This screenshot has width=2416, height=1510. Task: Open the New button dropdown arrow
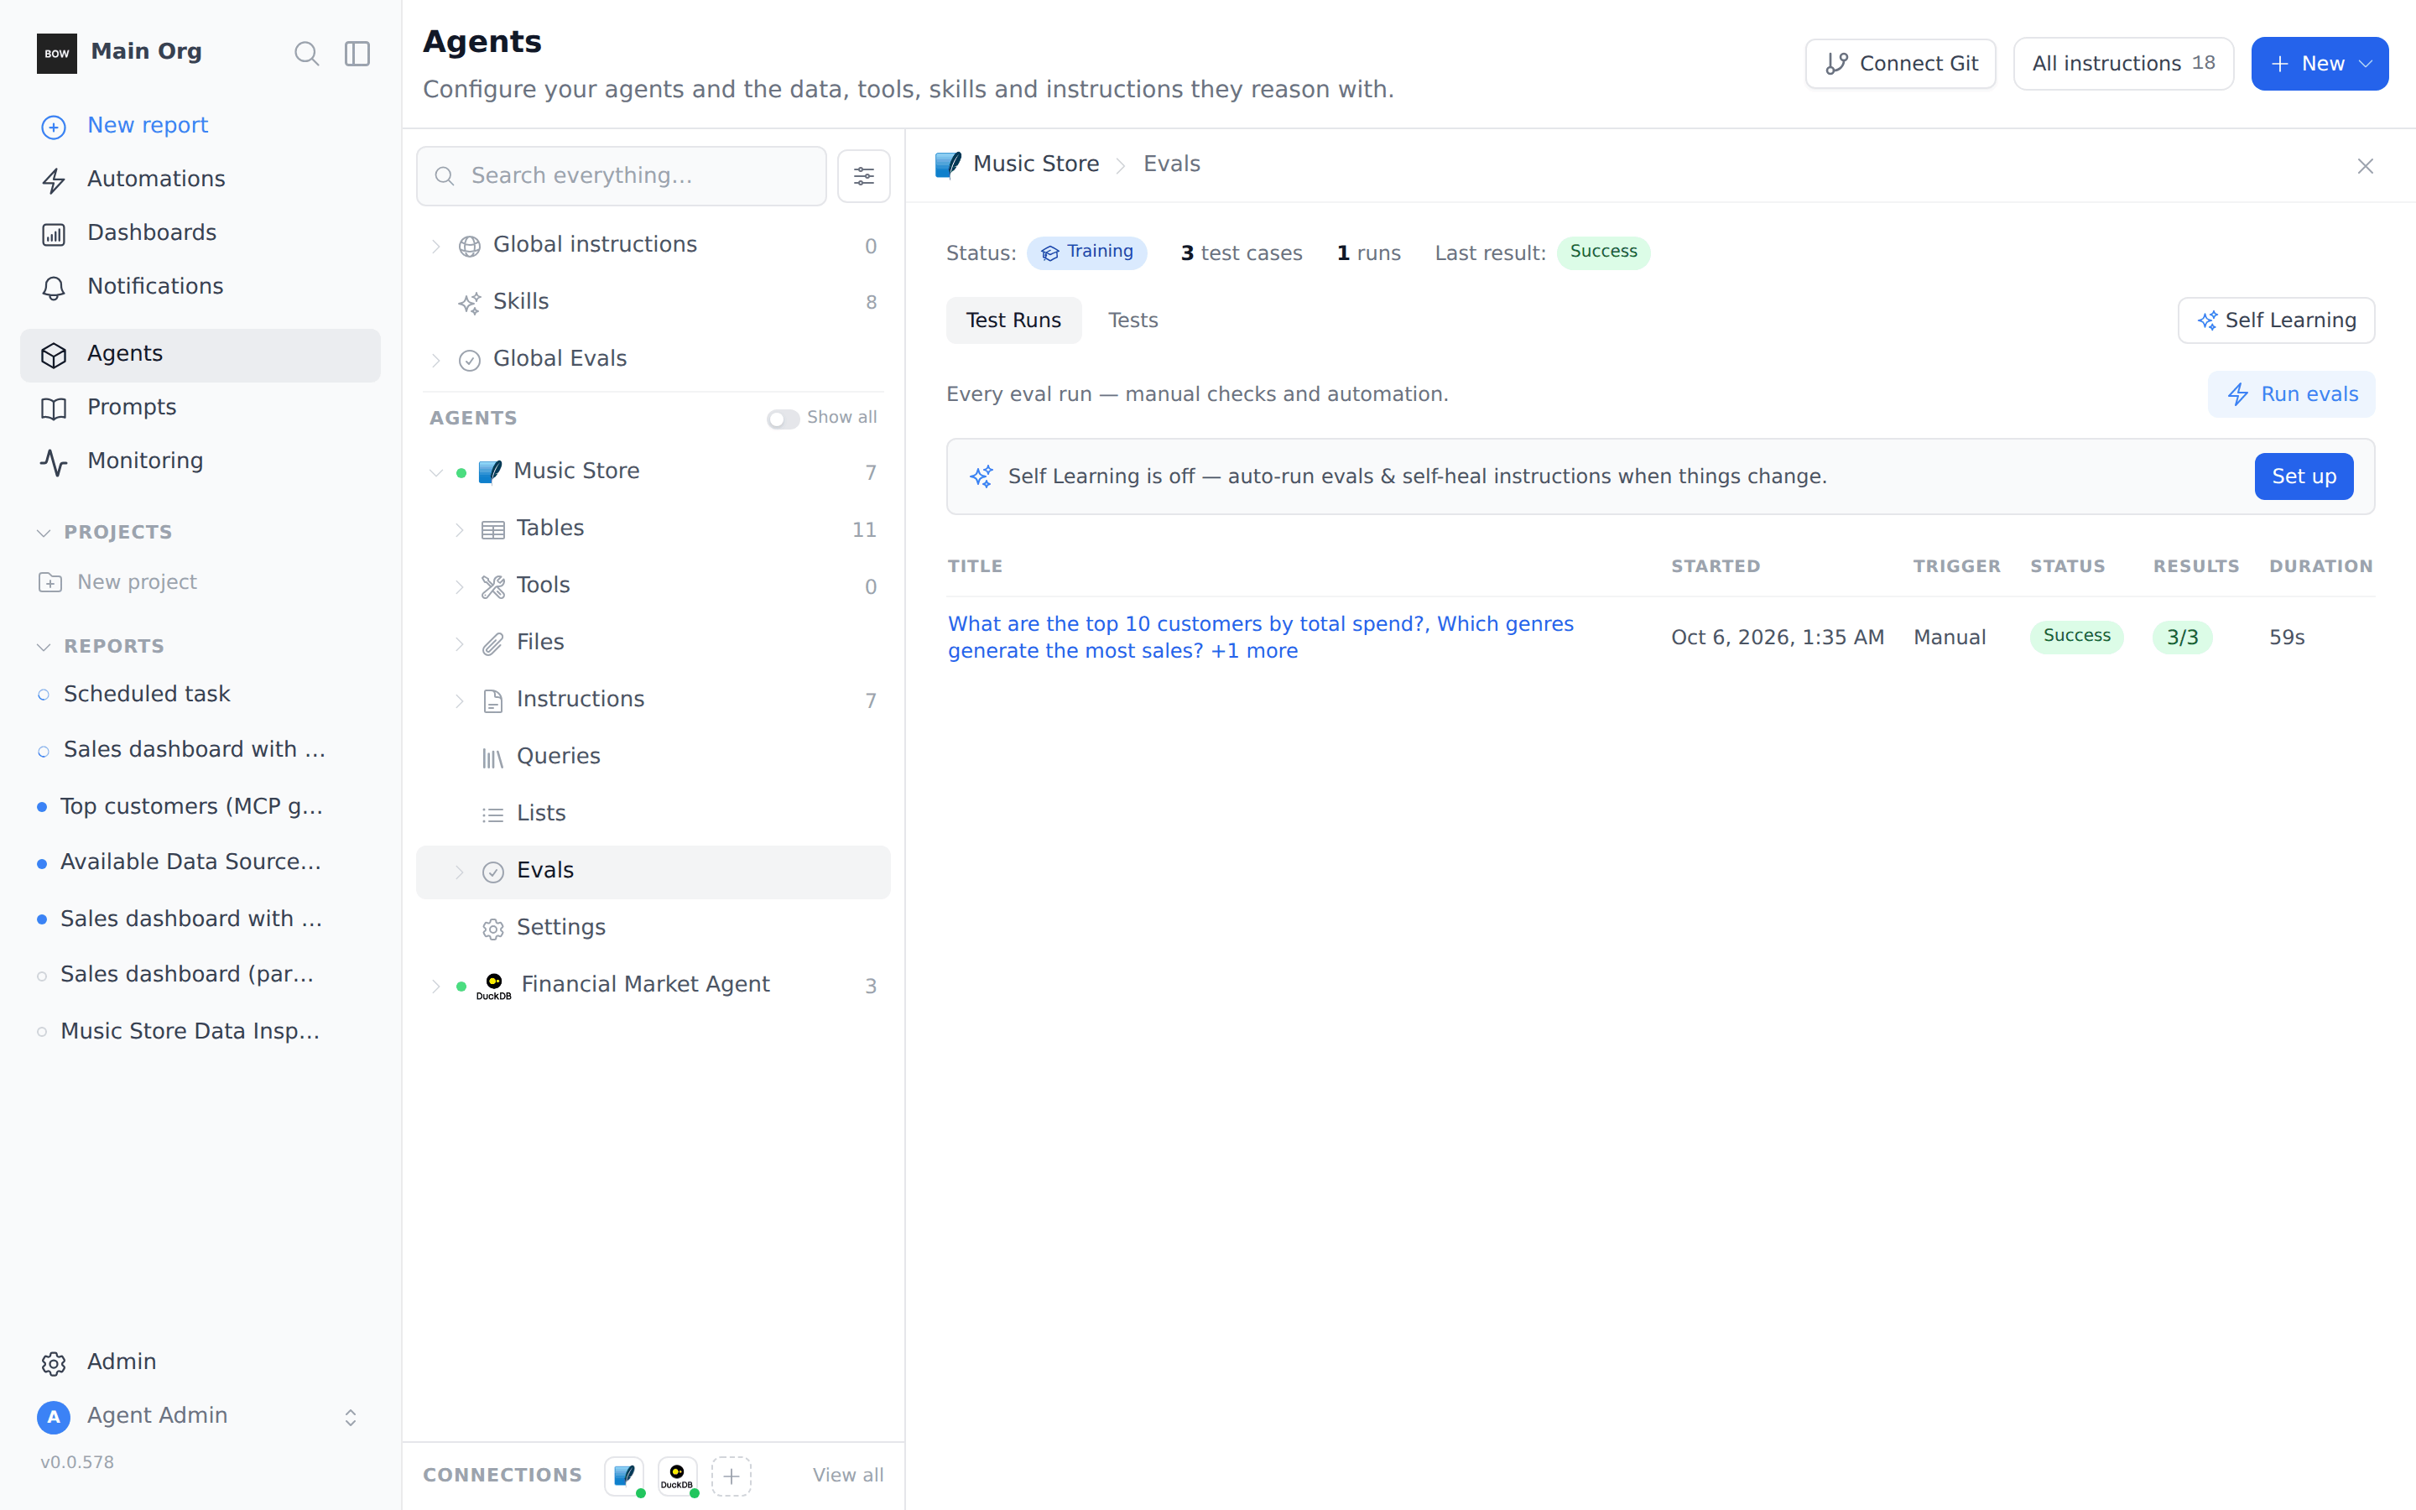pos(2365,64)
